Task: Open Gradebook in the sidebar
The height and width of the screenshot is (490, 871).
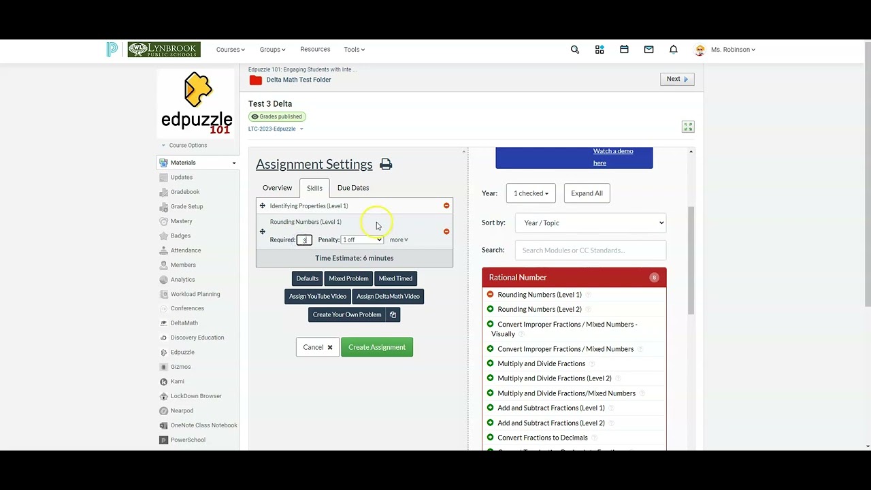Action: 185,192
